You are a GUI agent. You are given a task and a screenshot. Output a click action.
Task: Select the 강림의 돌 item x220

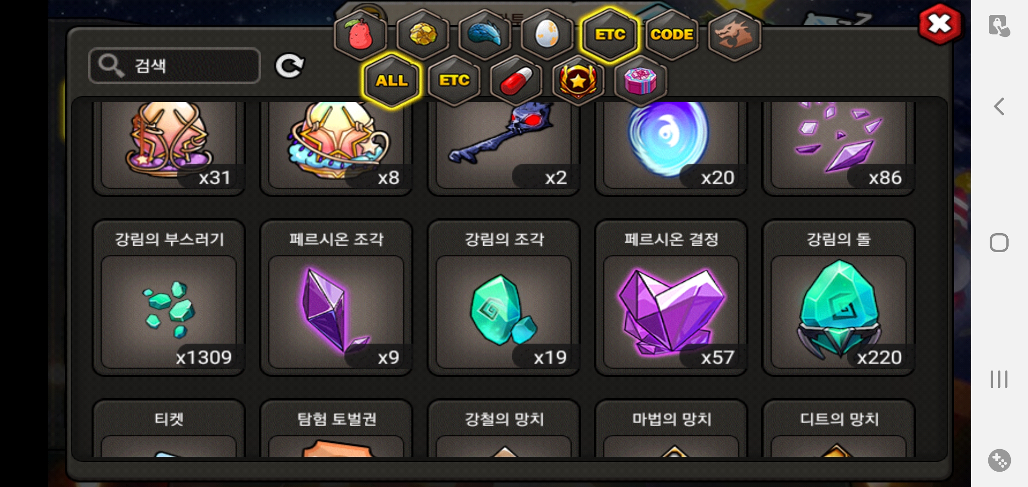point(839,298)
